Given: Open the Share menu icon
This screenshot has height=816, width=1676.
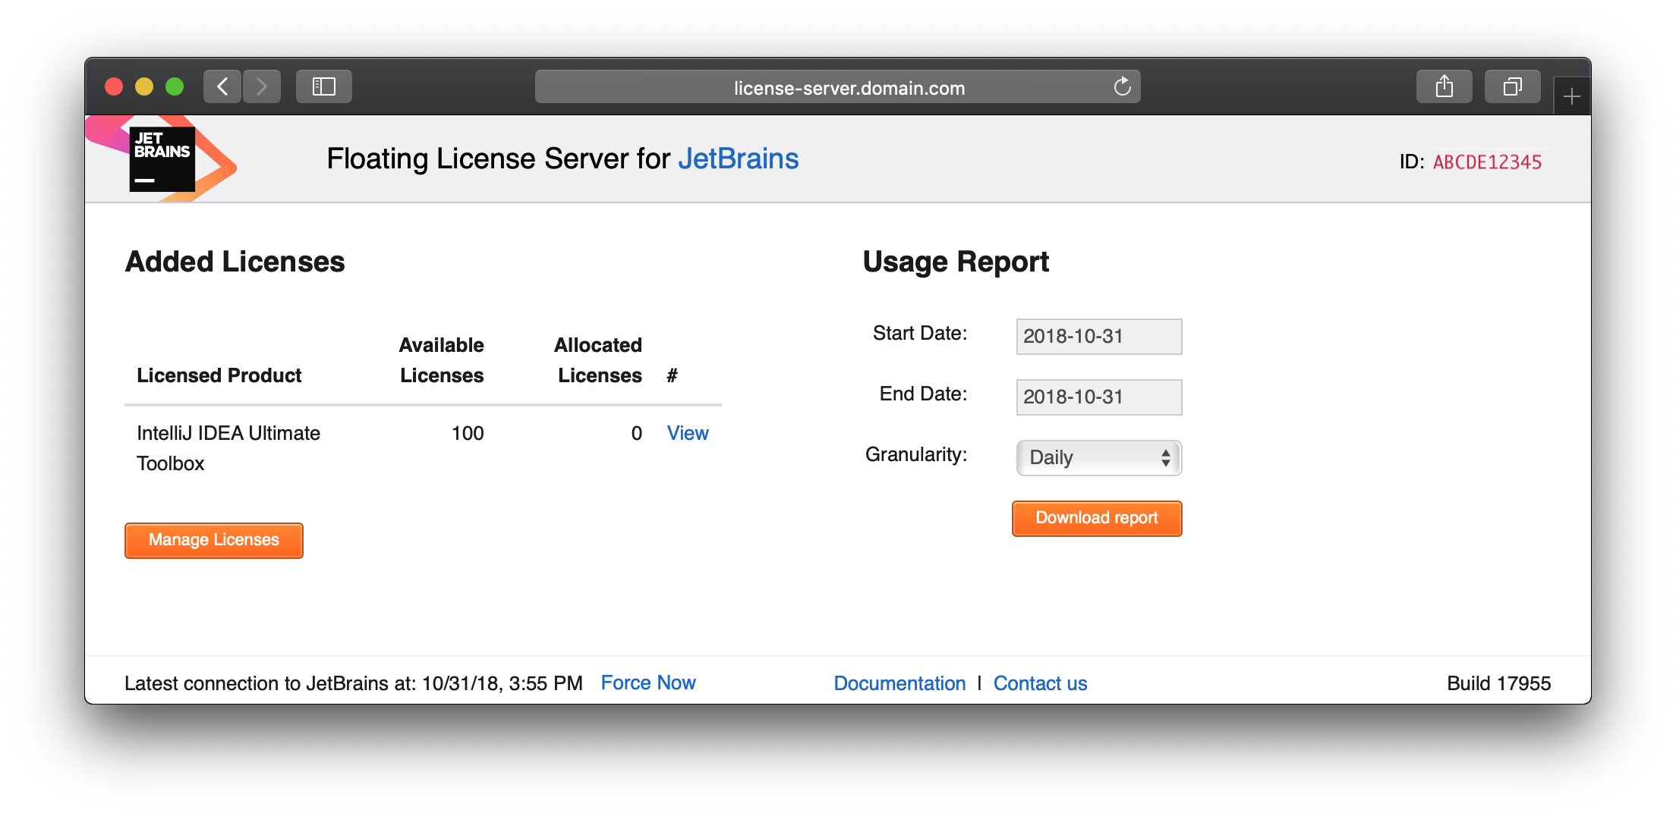Looking at the screenshot, I should pos(1443,86).
